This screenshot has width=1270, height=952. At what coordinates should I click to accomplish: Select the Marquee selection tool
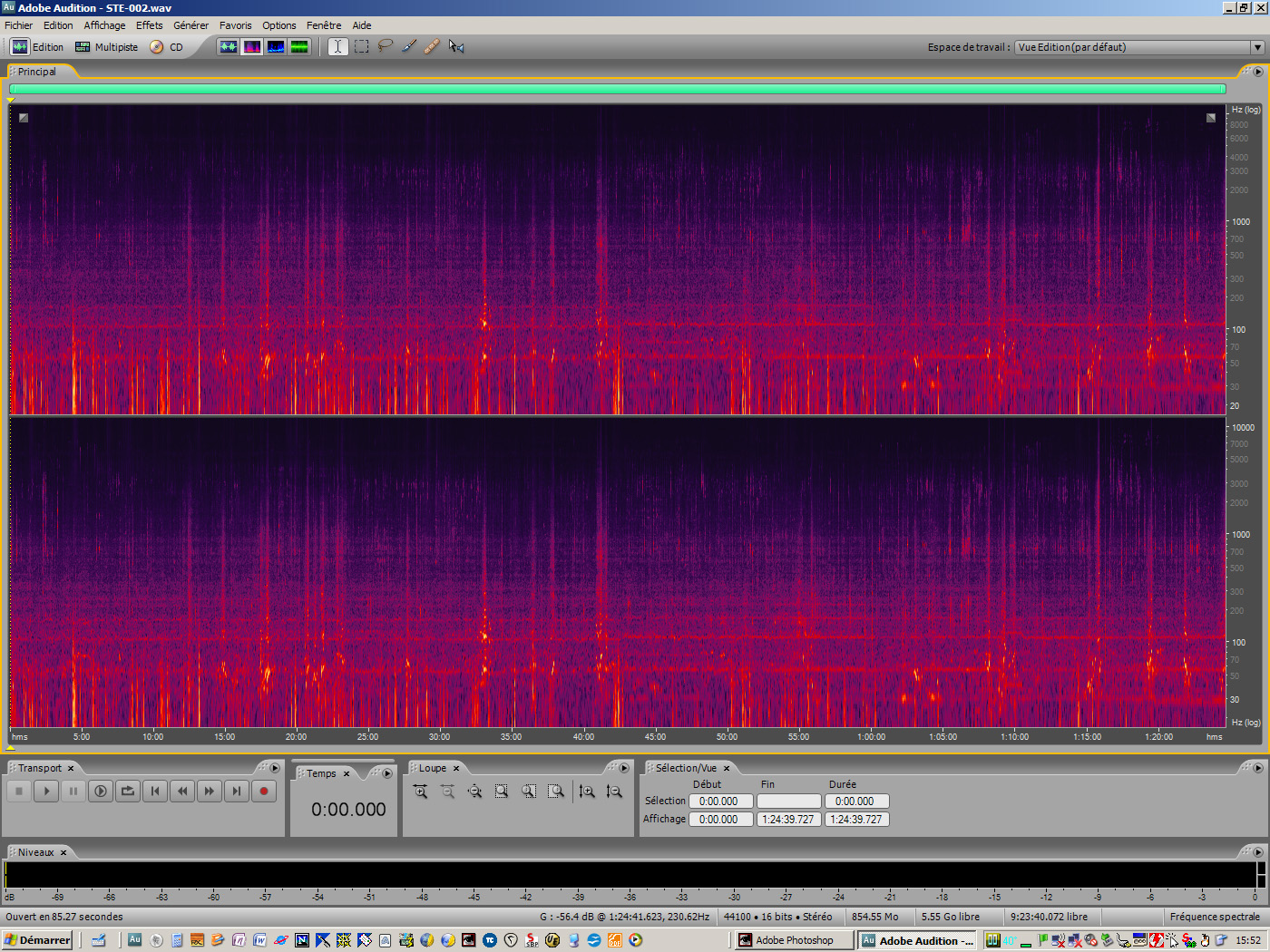coord(360,46)
